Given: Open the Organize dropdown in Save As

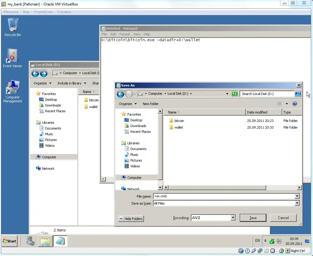Looking at the screenshot, I should pos(128,104).
